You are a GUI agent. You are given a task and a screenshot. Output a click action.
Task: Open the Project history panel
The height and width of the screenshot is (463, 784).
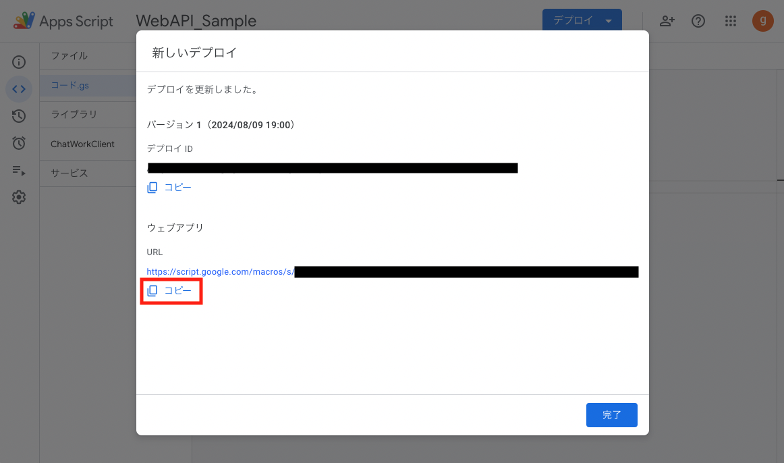[x=19, y=115]
